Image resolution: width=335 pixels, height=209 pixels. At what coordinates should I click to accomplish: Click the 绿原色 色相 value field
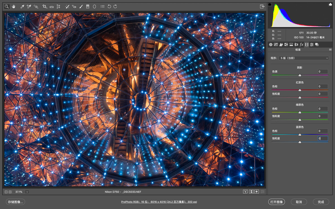tap(323, 109)
